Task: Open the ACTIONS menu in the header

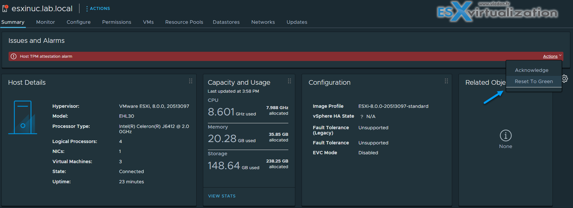Action: (98, 9)
